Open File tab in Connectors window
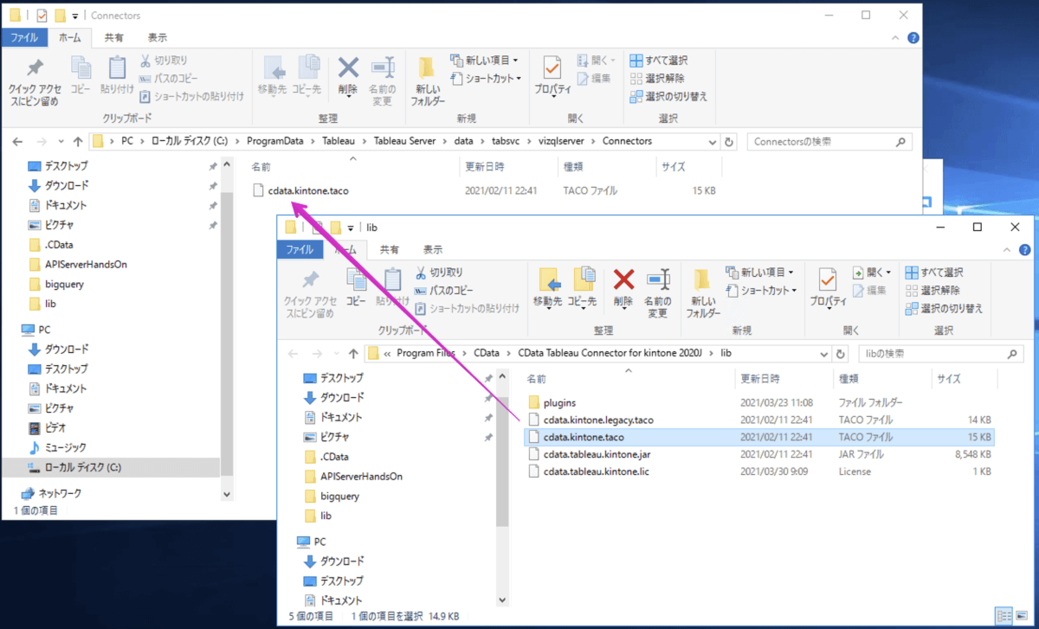The image size is (1039, 629). click(24, 37)
